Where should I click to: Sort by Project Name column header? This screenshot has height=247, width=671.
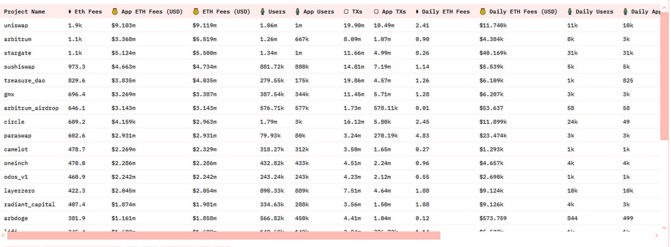(x=24, y=11)
